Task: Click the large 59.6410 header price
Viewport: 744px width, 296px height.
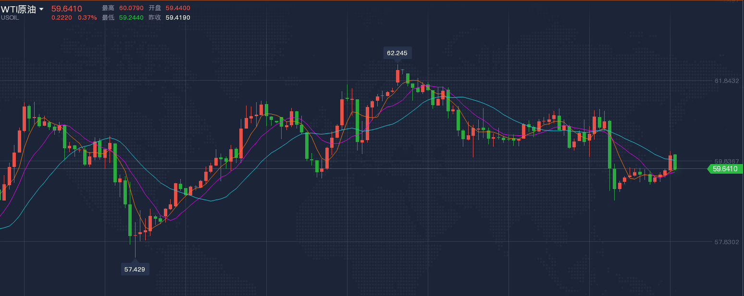Action: click(x=67, y=9)
